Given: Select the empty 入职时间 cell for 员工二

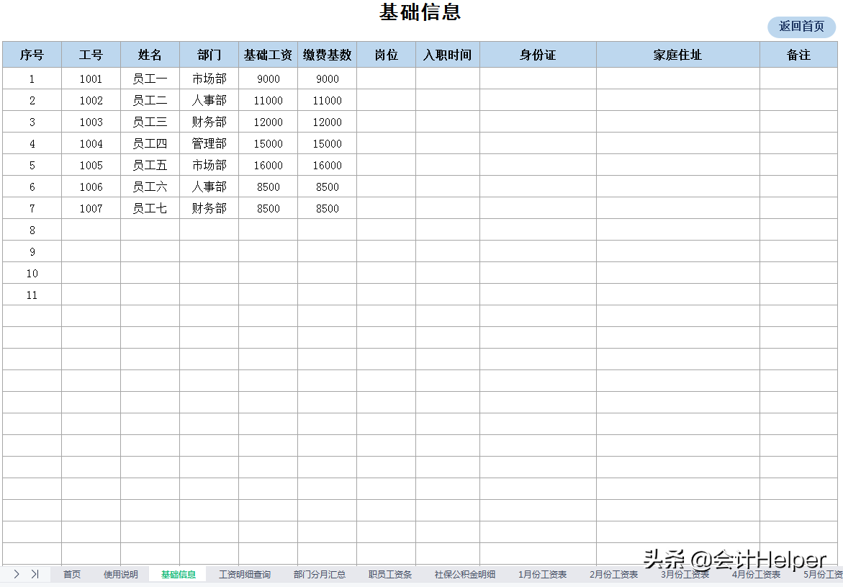Looking at the screenshot, I should pos(448,100).
